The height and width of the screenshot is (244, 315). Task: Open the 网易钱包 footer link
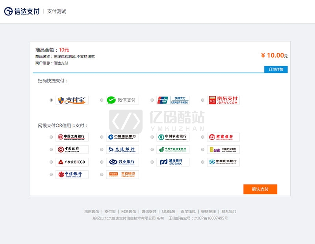[x=129, y=211]
